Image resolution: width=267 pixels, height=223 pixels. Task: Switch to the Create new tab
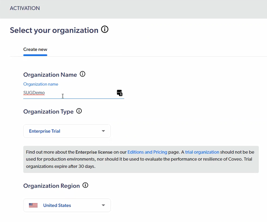tap(35, 49)
